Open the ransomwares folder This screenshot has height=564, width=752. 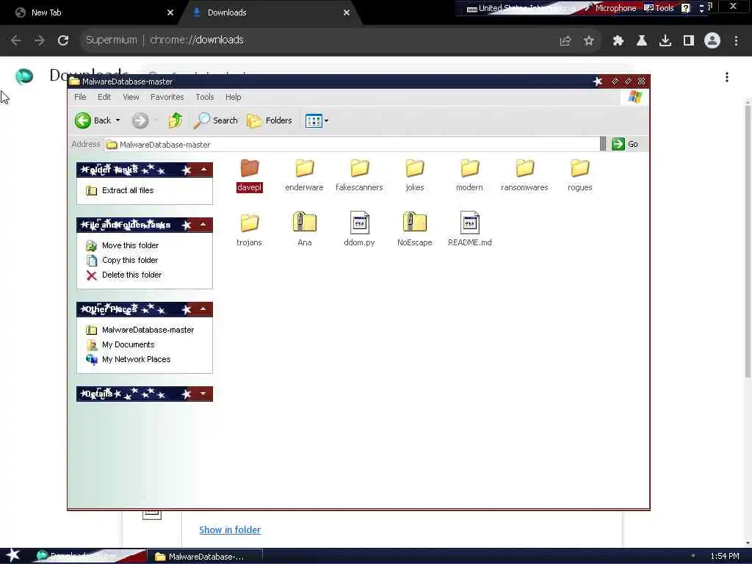click(524, 175)
